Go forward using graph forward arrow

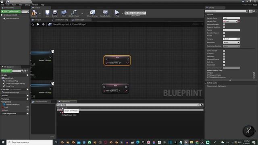(x=43, y=24)
